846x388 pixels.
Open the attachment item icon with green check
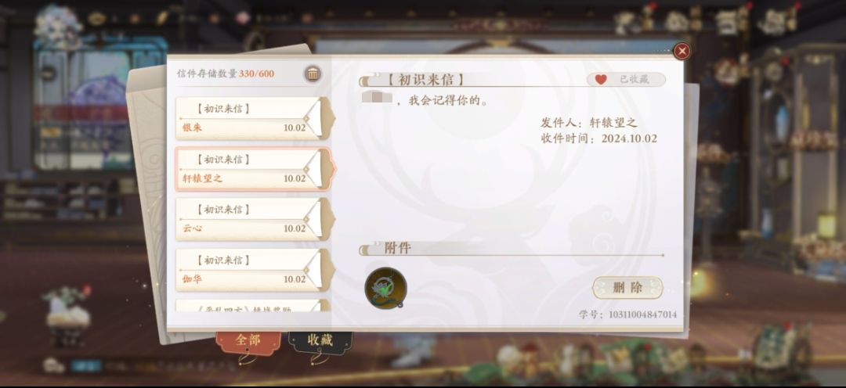[x=385, y=289]
